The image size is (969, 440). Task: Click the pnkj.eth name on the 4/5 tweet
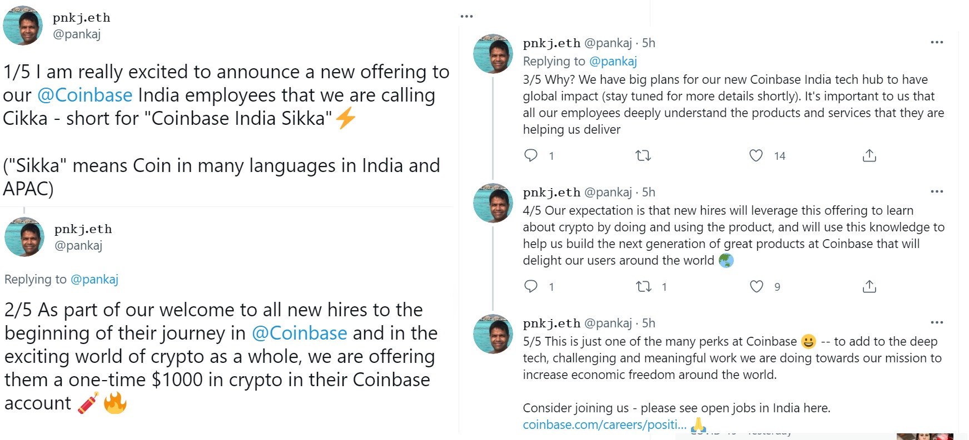tap(551, 193)
